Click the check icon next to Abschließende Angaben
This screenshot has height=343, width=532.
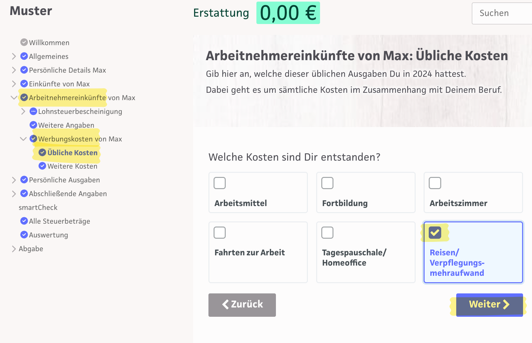(24, 193)
